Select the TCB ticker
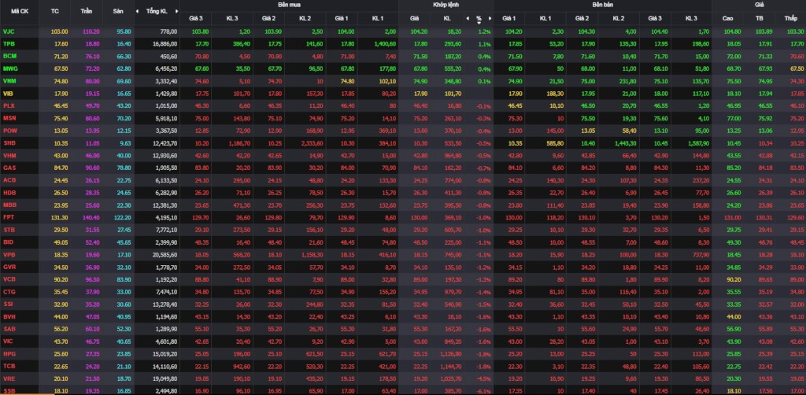806x395 pixels. pos(9,366)
